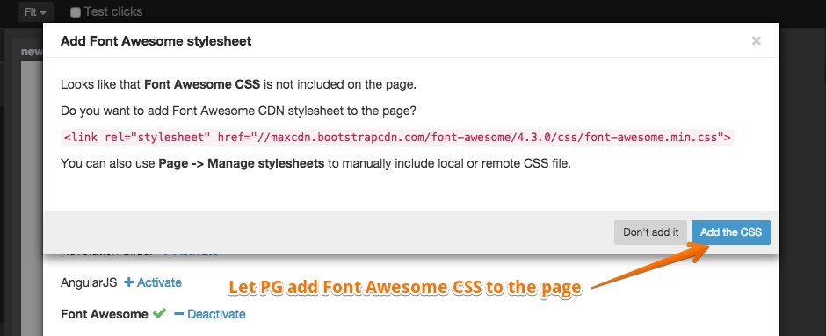Click the minus icon beside Deactivate

pyautogui.click(x=178, y=314)
